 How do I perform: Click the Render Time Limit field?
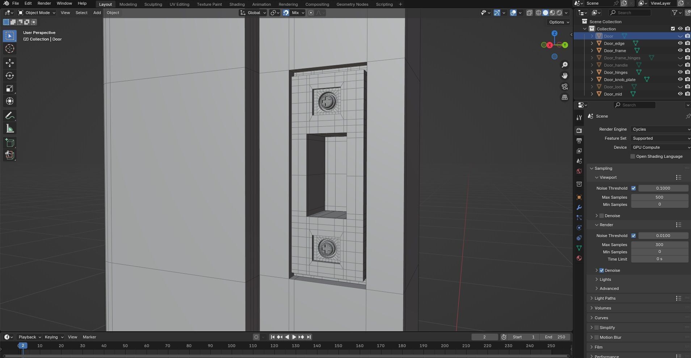(x=660, y=259)
